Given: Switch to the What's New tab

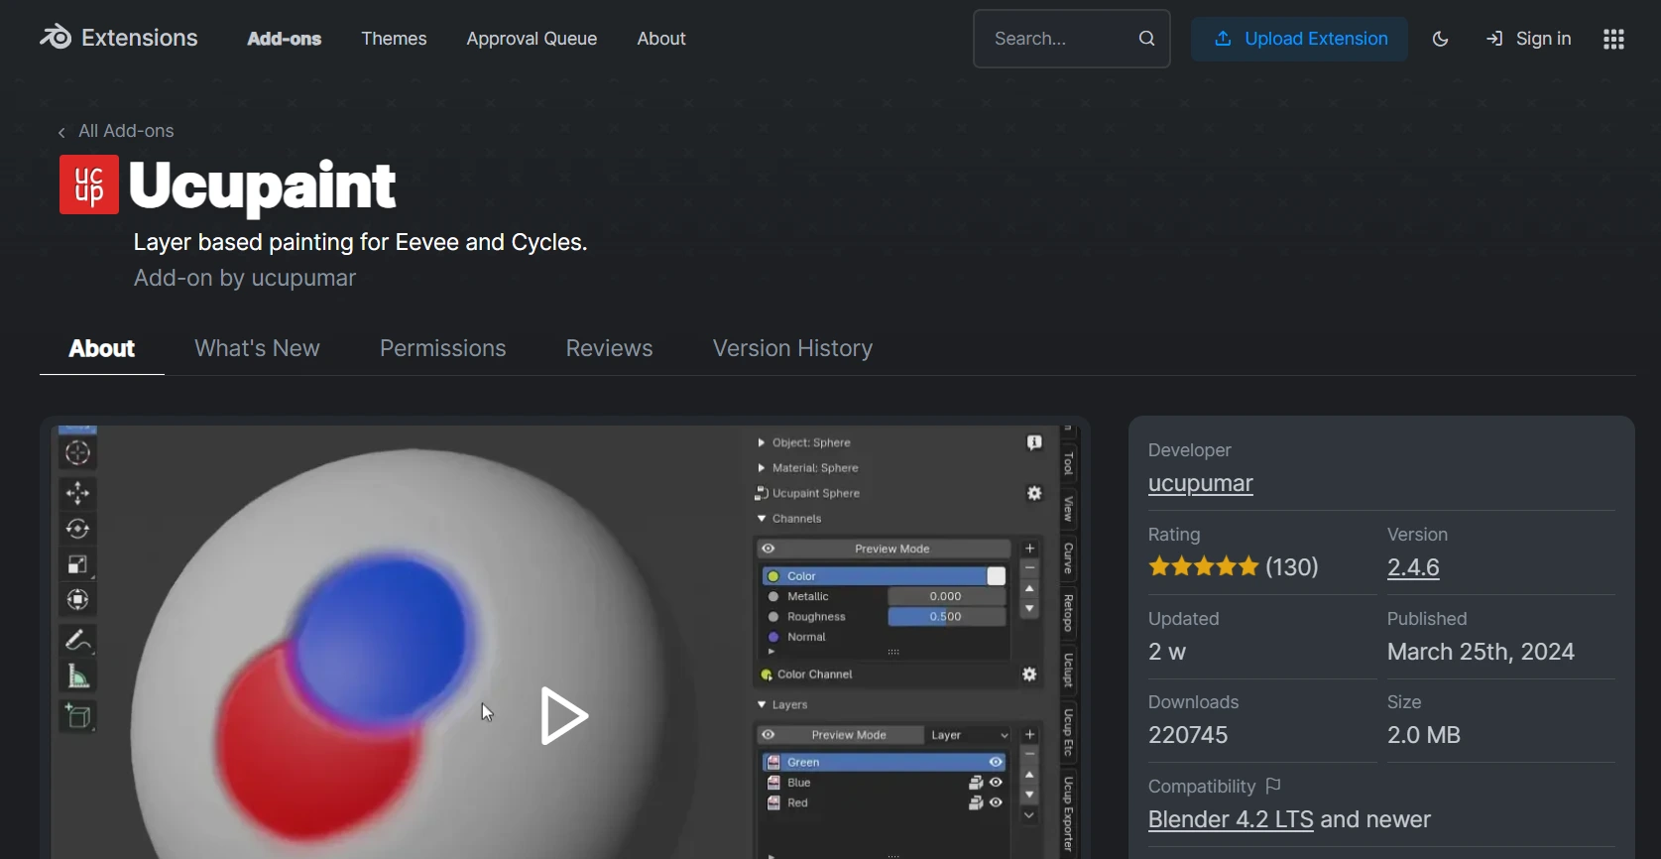Looking at the screenshot, I should 257,348.
